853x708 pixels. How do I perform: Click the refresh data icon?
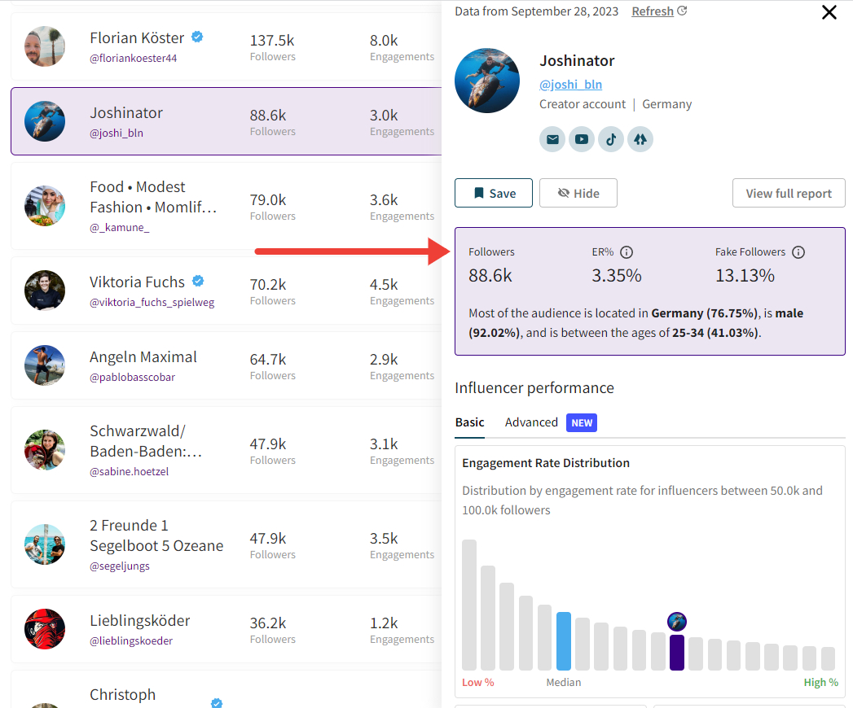click(682, 11)
